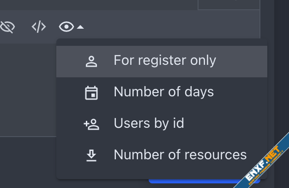The height and width of the screenshot is (188, 289).
Task: Click the add-user icon beside Users by id
Action: (x=91, y=124)
